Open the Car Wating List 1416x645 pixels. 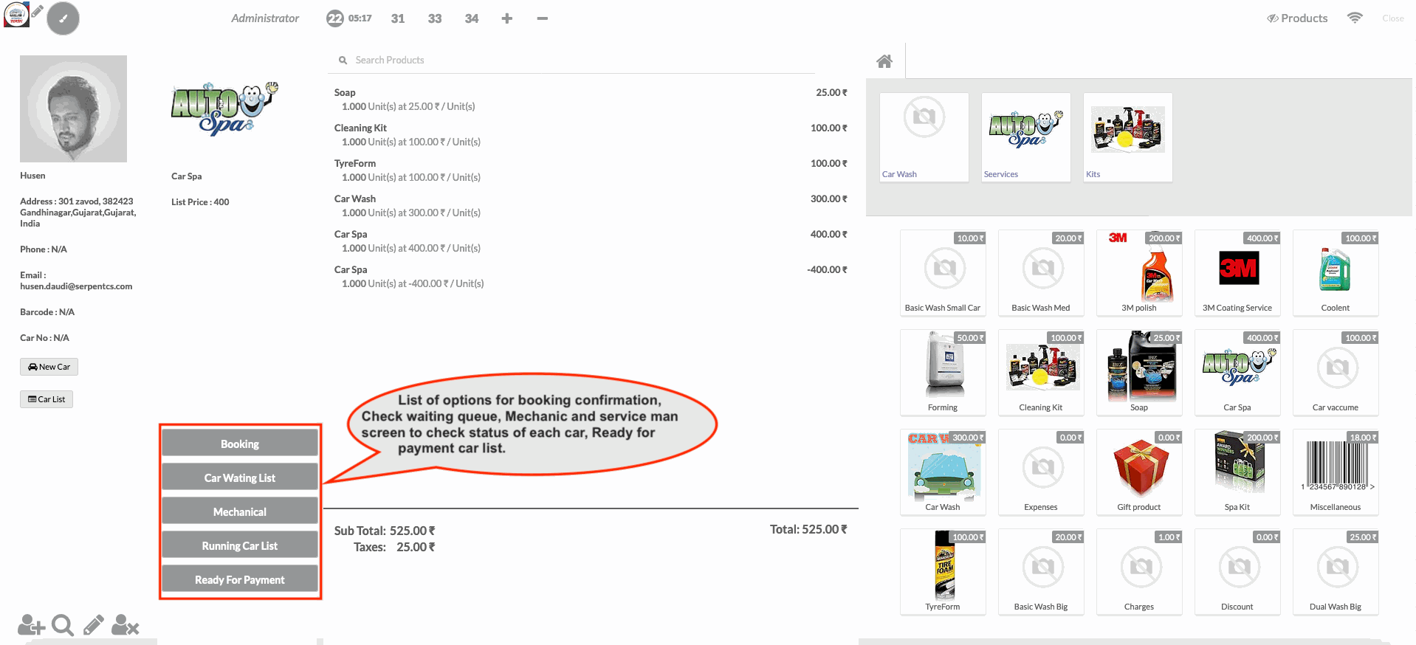coord(240,477)
